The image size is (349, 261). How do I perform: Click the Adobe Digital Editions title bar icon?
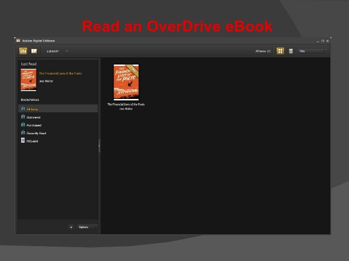(18, 41)
